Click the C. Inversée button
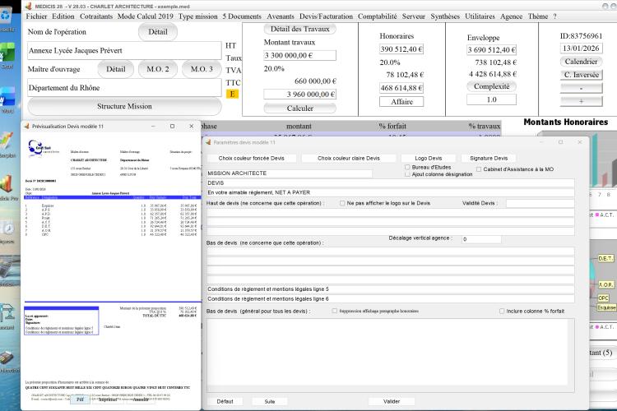The width and height of the screenshot is (617, 411). (581, 75)
